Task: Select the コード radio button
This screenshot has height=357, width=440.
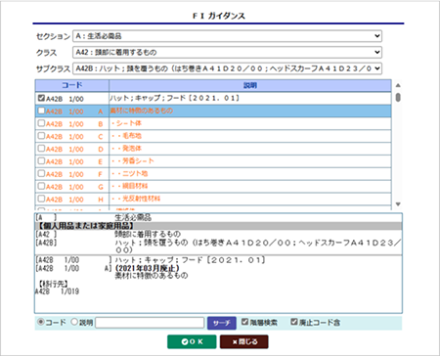Action: (x=41, y=322)
